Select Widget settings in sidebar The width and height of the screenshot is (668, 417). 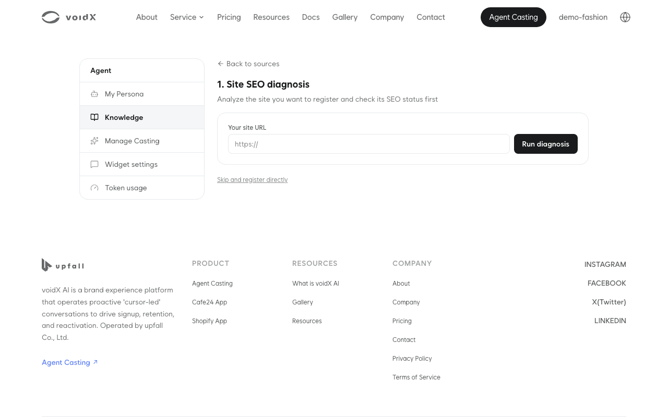[x=142, y=164]
